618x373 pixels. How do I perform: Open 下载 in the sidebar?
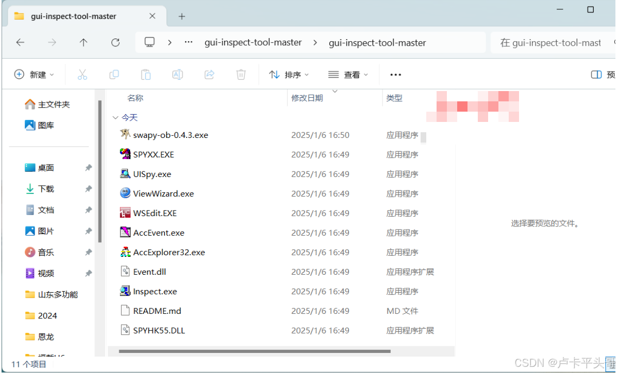pos(39,189)
